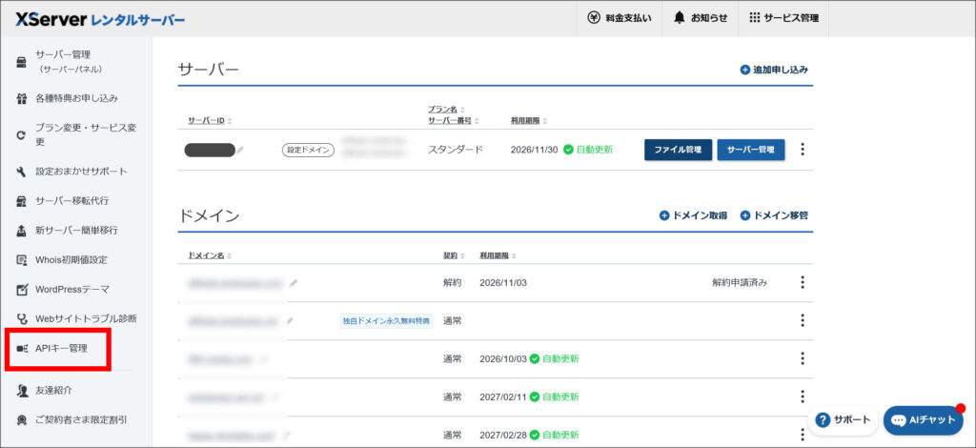Click the blue サーバー管理 button
The image size is (976, 448).
[751, 150]
